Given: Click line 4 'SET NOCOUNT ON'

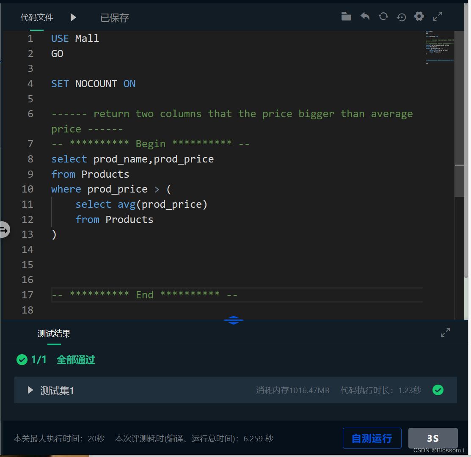Looking at the screenshot, I should point(93,84).
